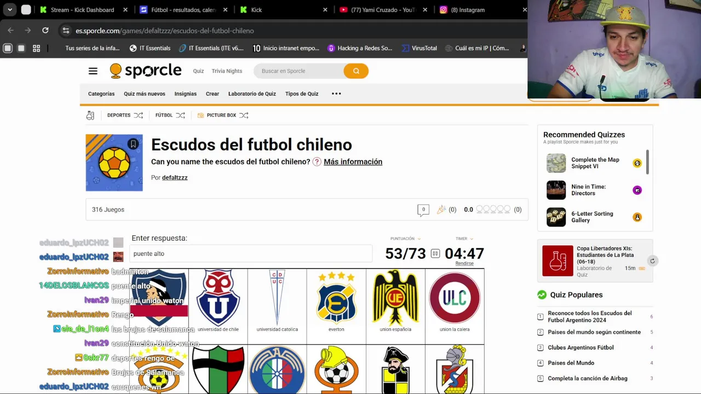Image resolution: width=701 pixels, height=394 pixels.
Task: Open Paises del mundo según continente quiz
Action: 594,332
